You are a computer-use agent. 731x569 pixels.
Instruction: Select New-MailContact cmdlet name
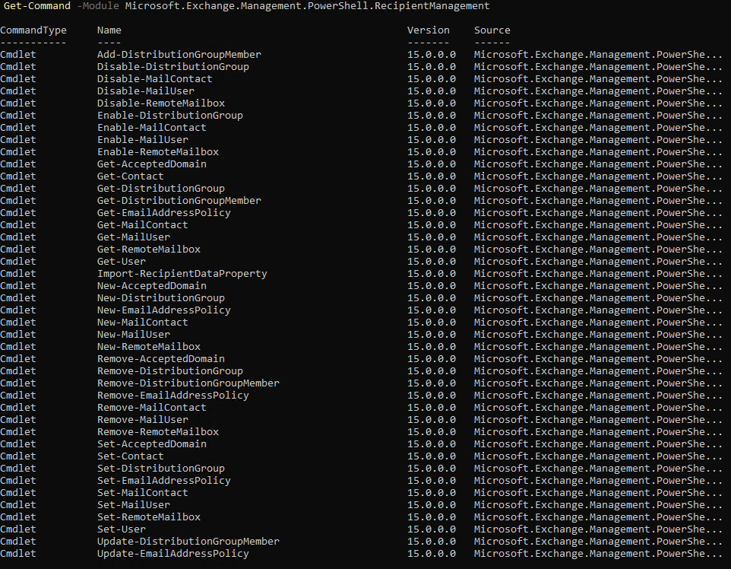(143, 322)
